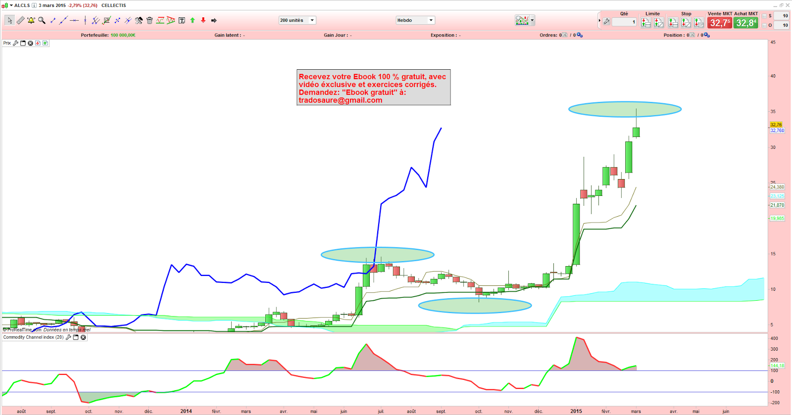The width and height of the screenshot is (792, 415).
Task: Detach the Prix panel window icon
Action: pos(23,43)
